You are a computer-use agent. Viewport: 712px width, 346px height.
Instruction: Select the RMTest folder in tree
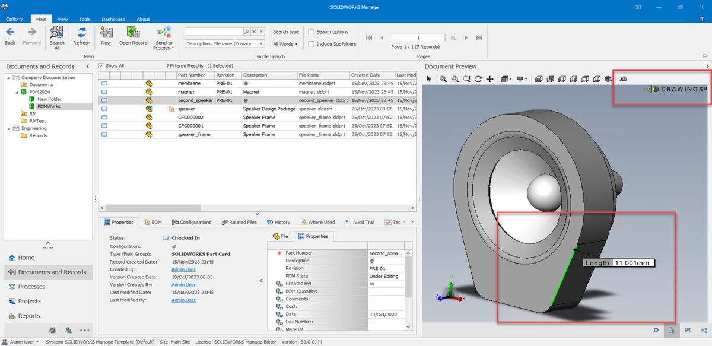tap(39, 120)
